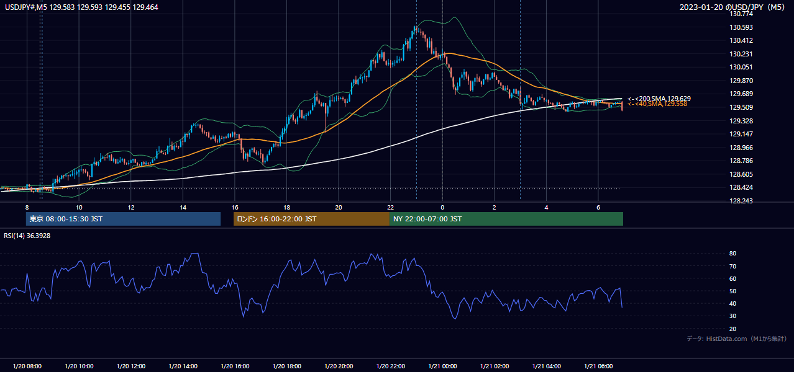Click the 1/20 14:00 time label
The width and height of the screenshot is (794, 372).
point(183,366)
